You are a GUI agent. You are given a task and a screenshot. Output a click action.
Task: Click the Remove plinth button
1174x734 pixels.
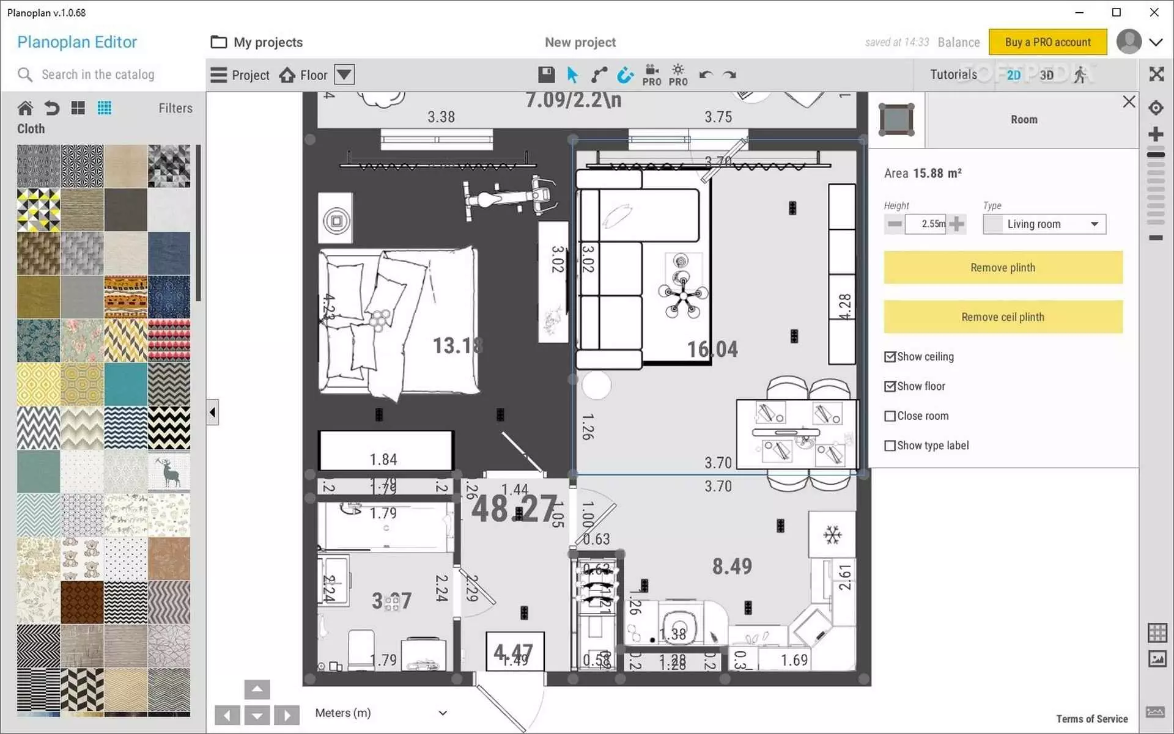tap(1003, 268)
